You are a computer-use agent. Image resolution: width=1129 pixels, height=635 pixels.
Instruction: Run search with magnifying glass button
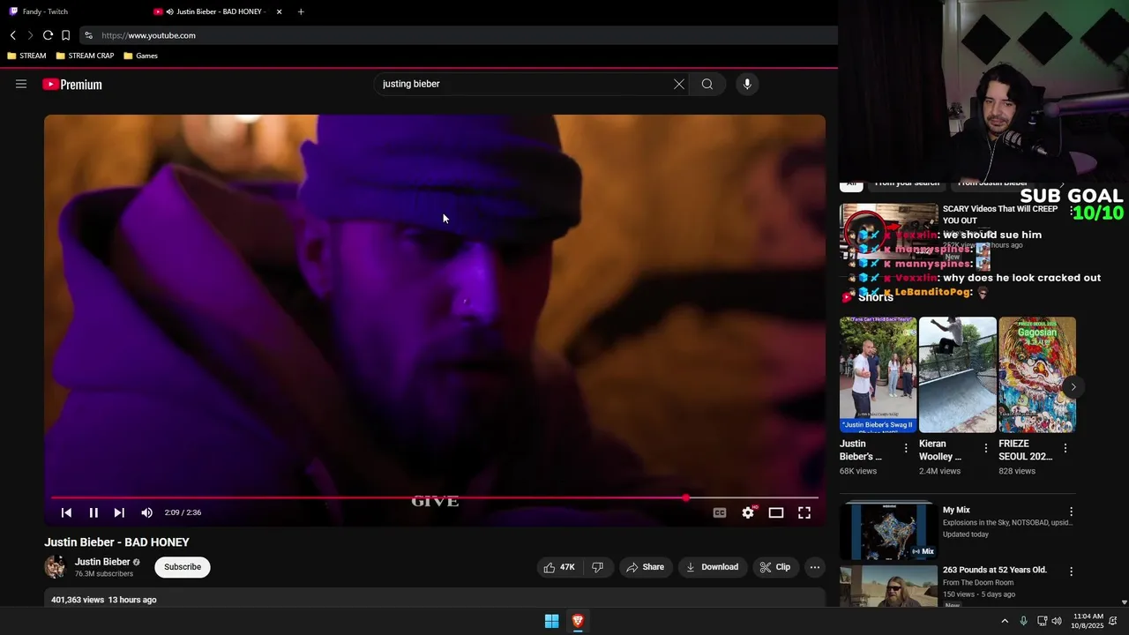tap(707, 84)
